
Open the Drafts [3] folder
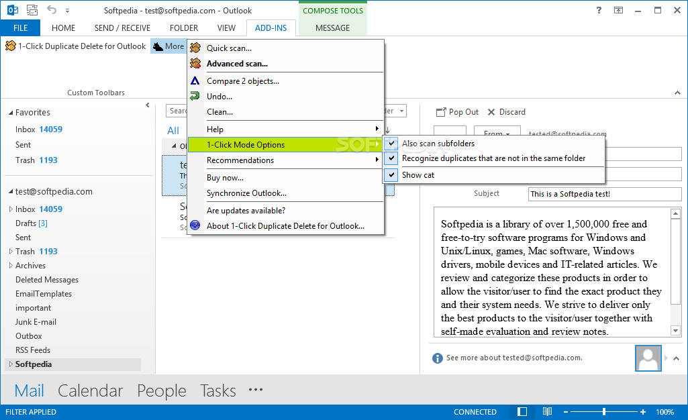tap(31, 223)
